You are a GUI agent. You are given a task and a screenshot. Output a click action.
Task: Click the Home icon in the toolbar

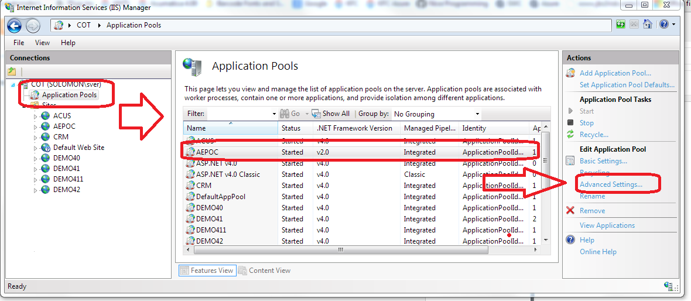(x=647, y=25)
